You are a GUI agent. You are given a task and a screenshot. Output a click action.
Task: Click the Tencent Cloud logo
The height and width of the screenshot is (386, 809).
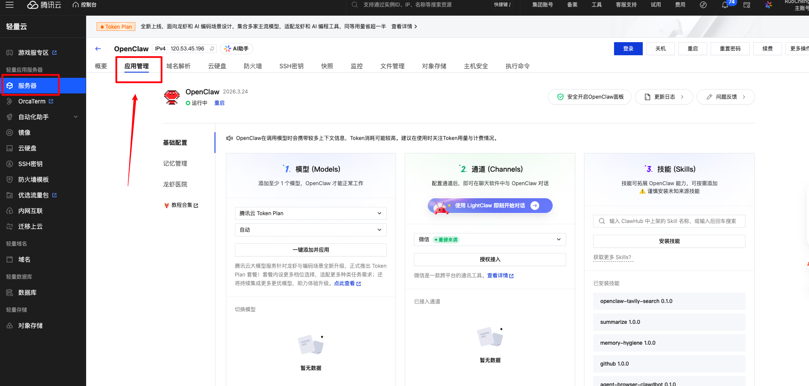(x=44, y=5)
